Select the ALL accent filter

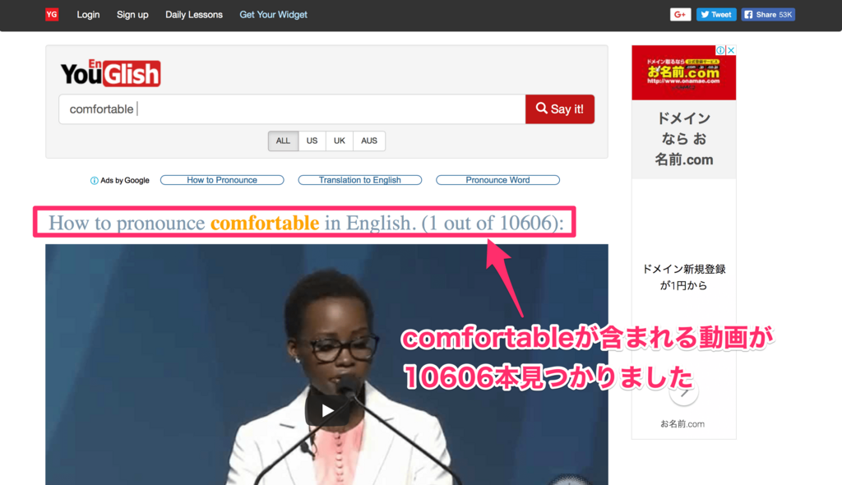tap(283, 141)
